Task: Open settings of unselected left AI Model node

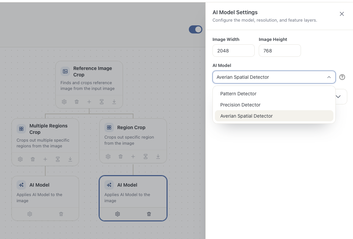Action: point(30,214)
